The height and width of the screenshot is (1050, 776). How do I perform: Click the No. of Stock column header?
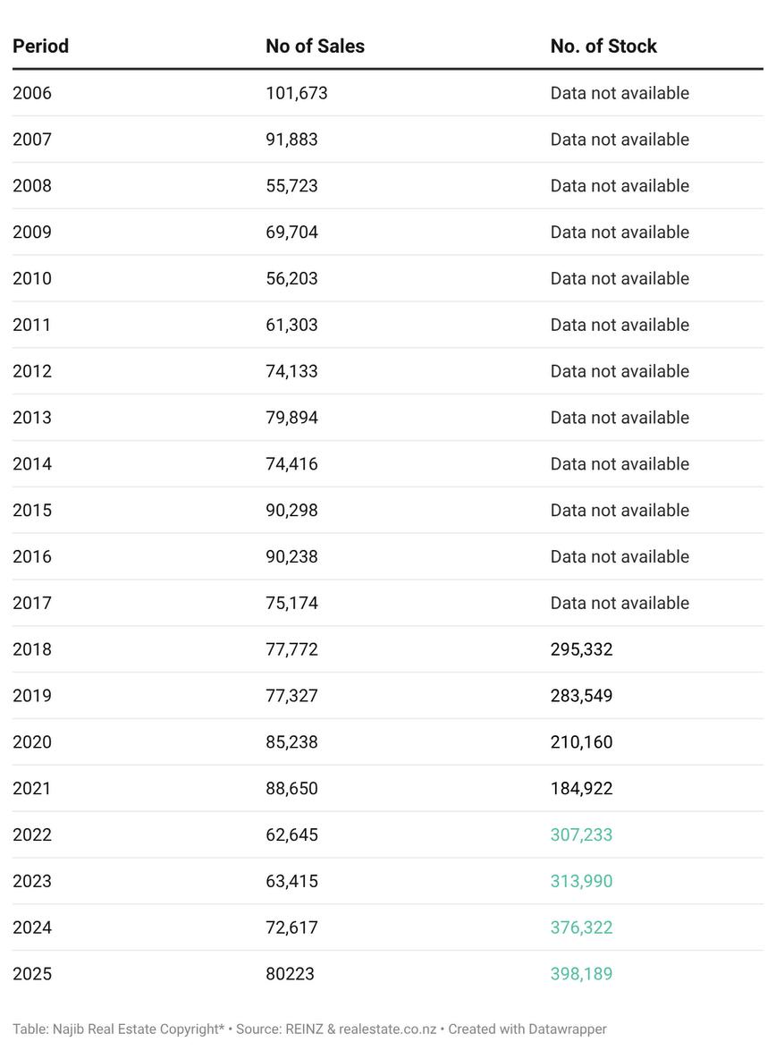603,47
